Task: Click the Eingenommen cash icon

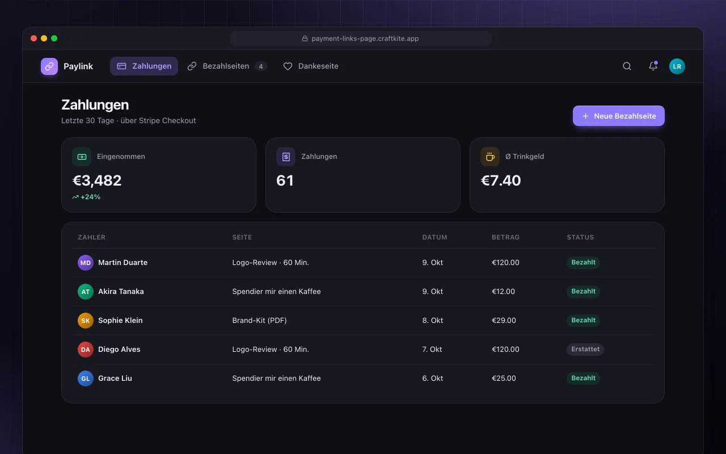Action: pos(82,157)
